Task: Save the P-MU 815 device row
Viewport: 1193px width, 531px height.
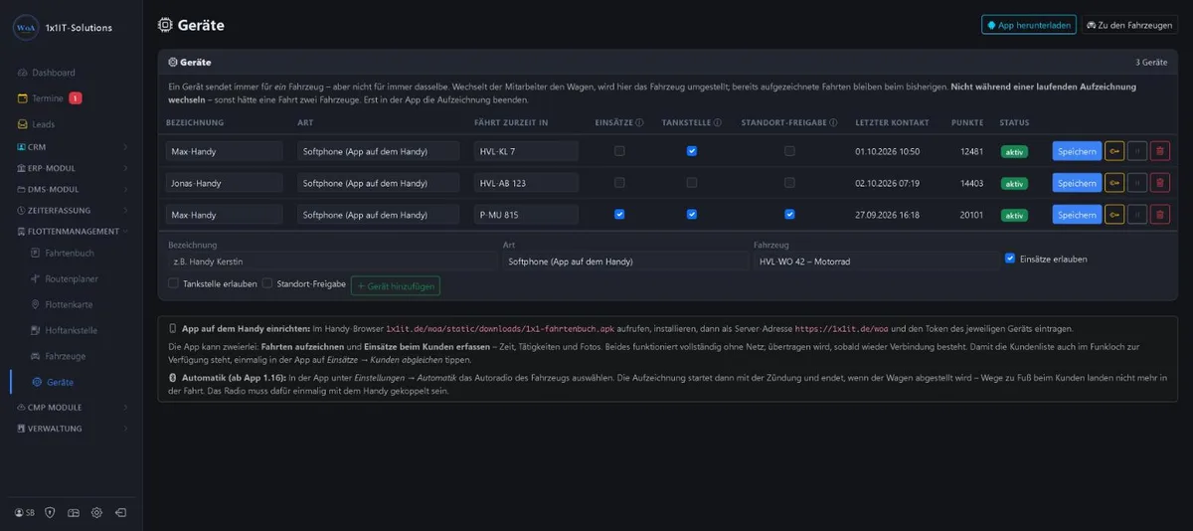Action: [x=1077, y=215]
